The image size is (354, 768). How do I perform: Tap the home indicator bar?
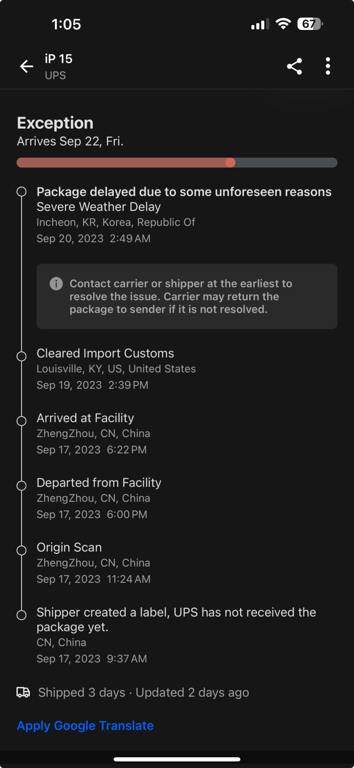pos(177,759)
